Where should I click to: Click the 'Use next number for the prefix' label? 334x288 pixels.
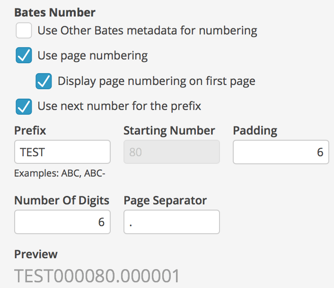(119, 106)
